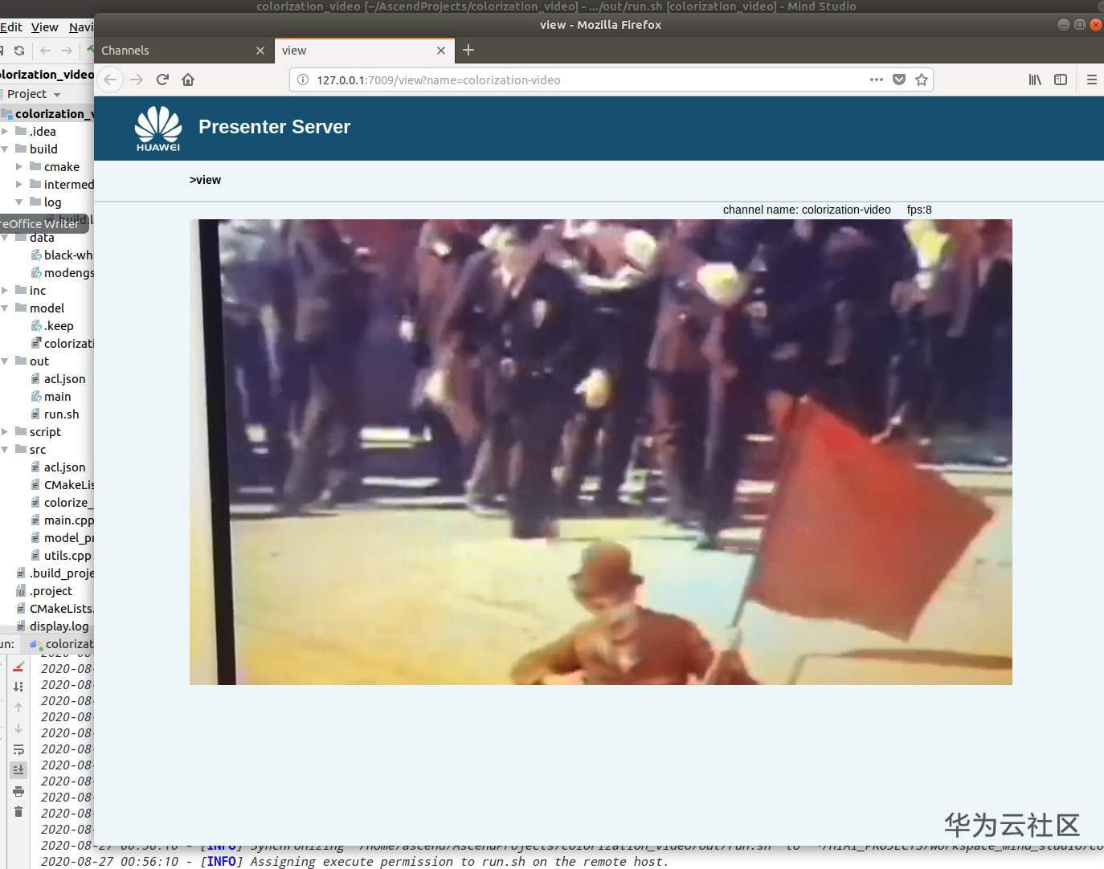Open the page actions three-dot menu

coord(877,80)
